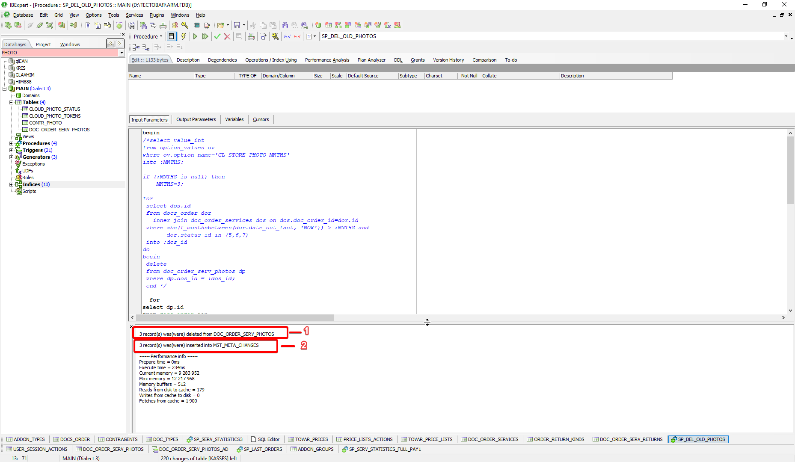Toggle lazy mode lightning button

coord(183,36)
